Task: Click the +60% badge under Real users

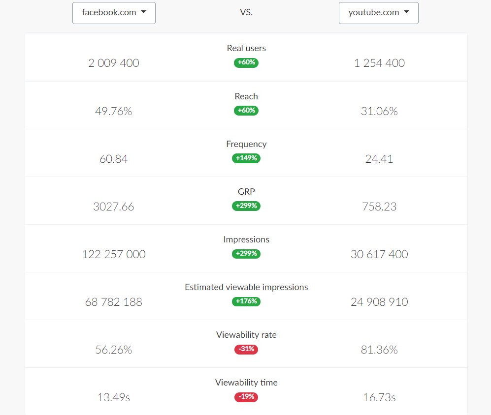Action: pos(246,62)
